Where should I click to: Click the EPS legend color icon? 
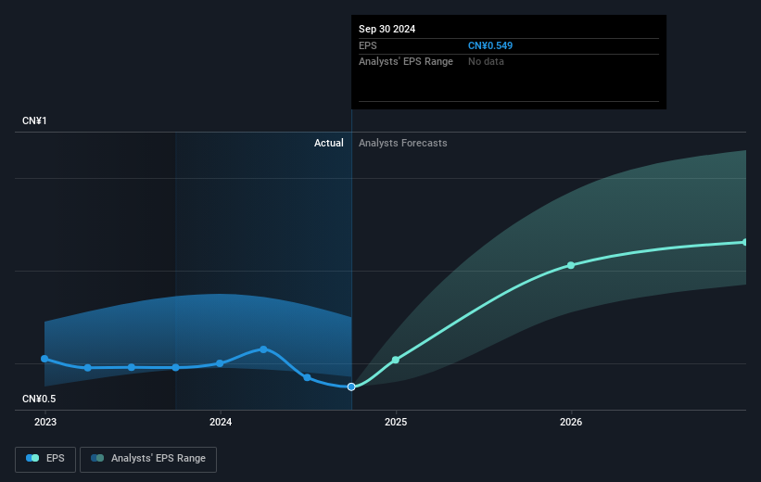pos(32,458)
